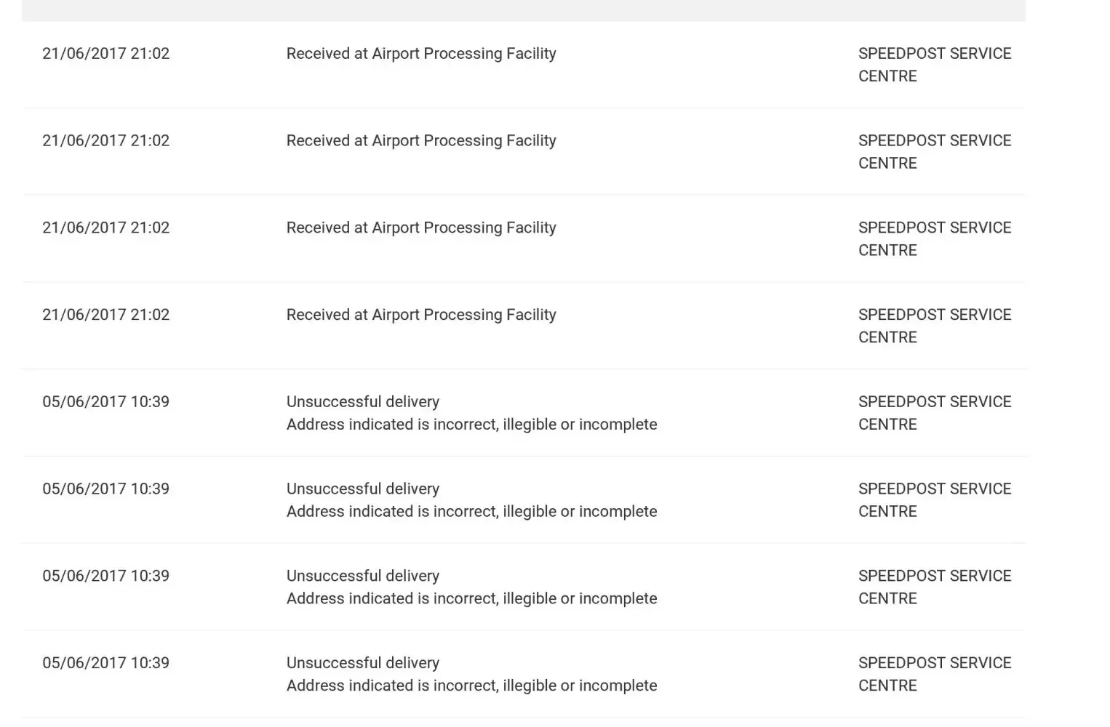Select fourth row's SPEEDPOST SERVICE CENTRE location
1110x727 pixels.
pyautogui.click(x=934, y=326)
